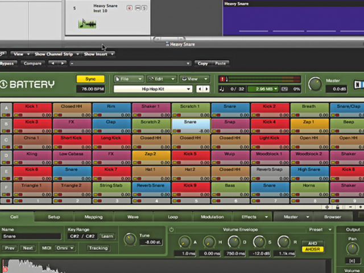Adjust the Tune knob
364x273 pixels.
(130, 240)
